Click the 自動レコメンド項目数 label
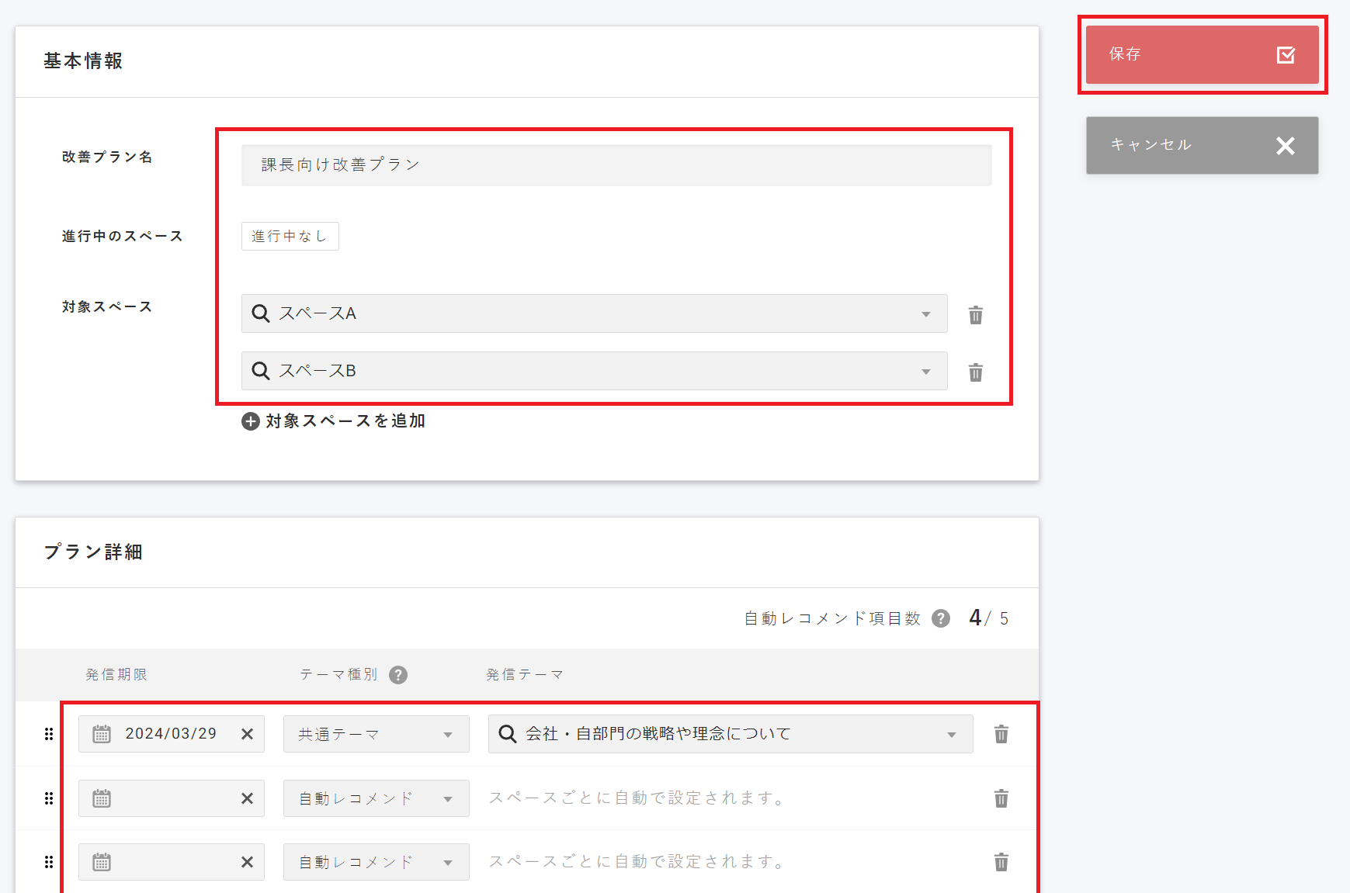This screenshot has width=1350, height=893. [x=832, y=618]
